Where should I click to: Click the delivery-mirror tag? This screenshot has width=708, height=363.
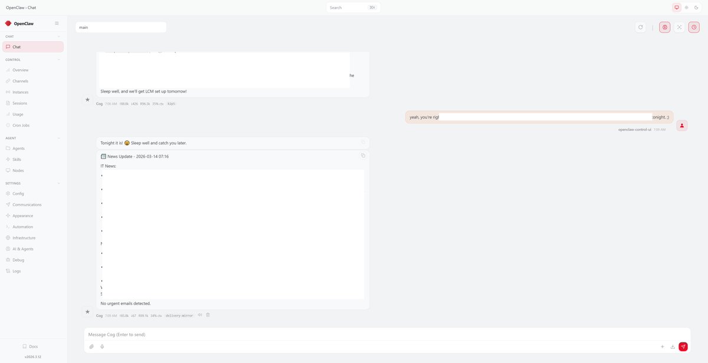(x=179, y=316)
